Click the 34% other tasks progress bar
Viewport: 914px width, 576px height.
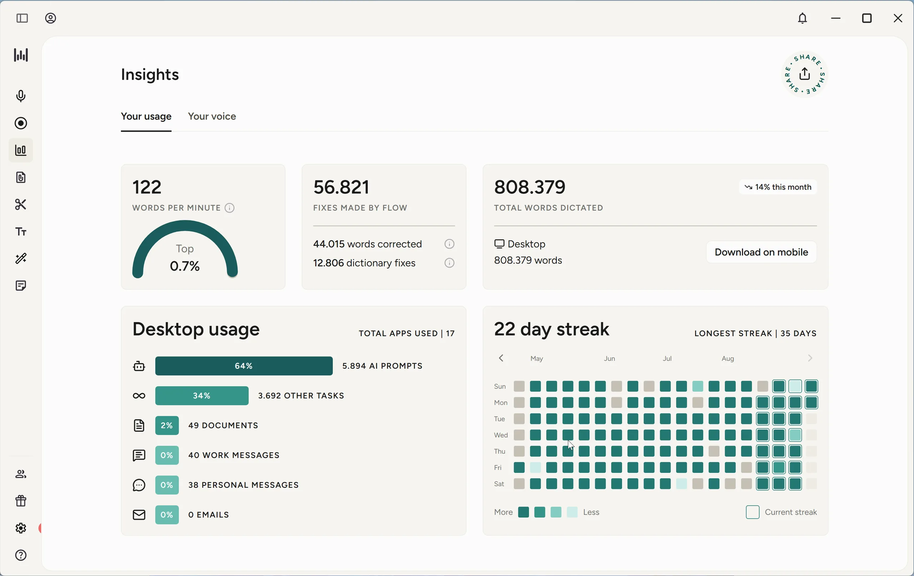[202, 396]
